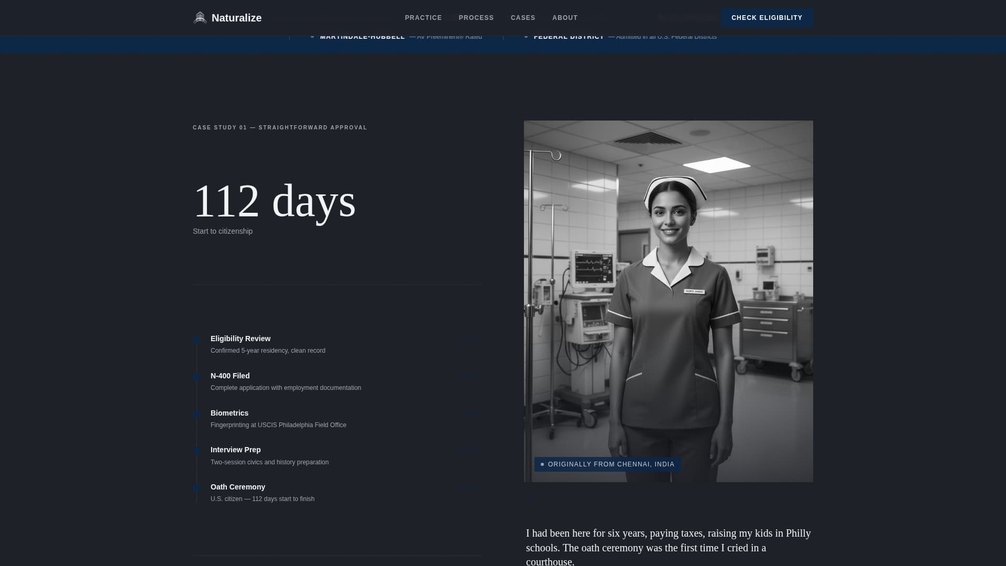This screenshot has height=566, width=1006.
Task: Open the Practice nav item
Action: (423, 18)
